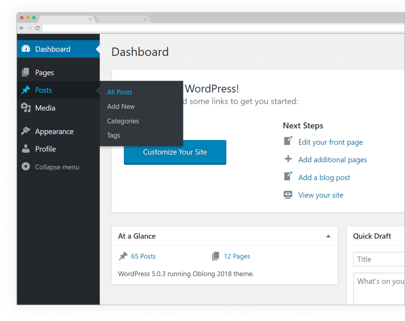405x321 pixels.
Task: Click the Dashboard page title
Action: coord(140,52)
